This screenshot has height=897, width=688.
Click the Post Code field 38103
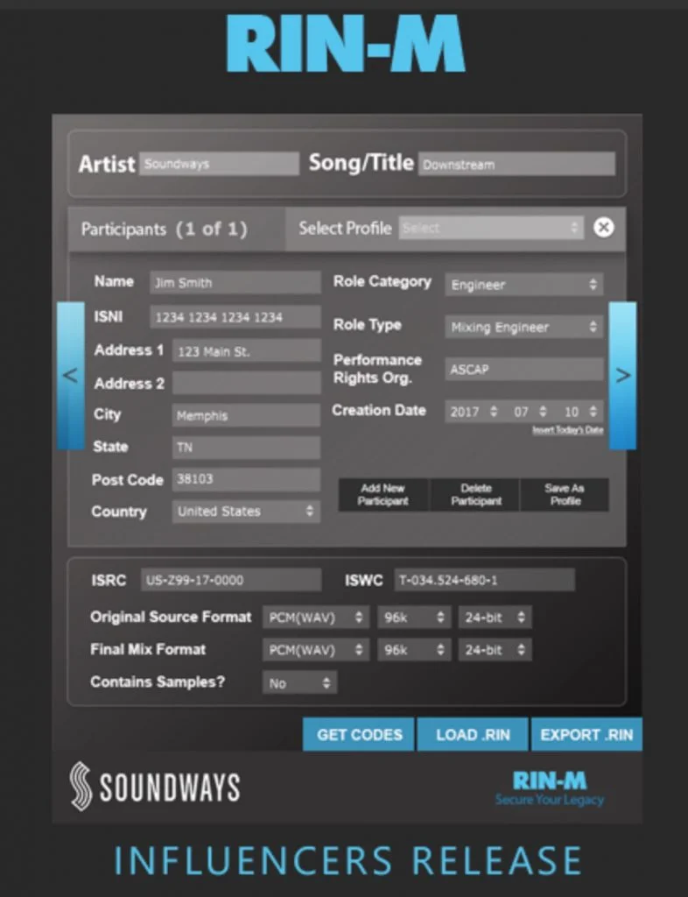(246, 479)
